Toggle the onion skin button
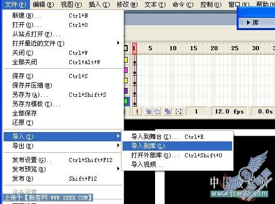 (x=148, y=111)
